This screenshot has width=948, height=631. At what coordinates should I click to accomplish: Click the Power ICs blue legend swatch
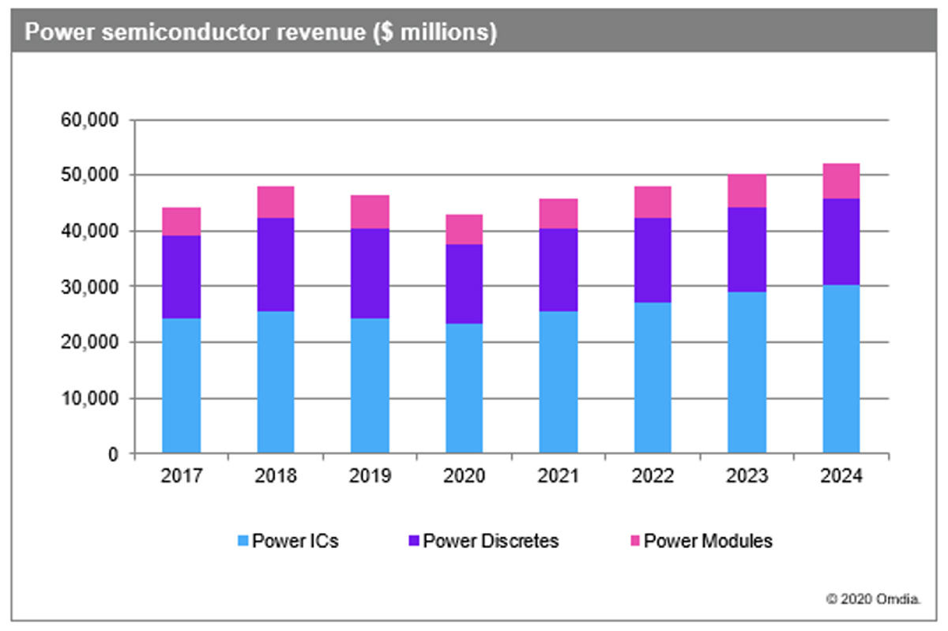click(x=243, y=542)
